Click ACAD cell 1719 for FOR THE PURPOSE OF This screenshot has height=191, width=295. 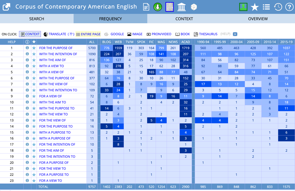point(186,48)
